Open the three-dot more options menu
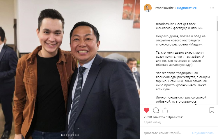This screenshot has width=218, height=139. (x=212, y=8)
